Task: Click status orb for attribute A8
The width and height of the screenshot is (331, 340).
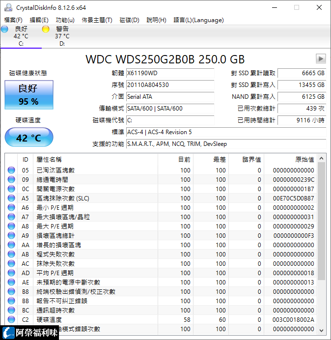Action: 11,226
